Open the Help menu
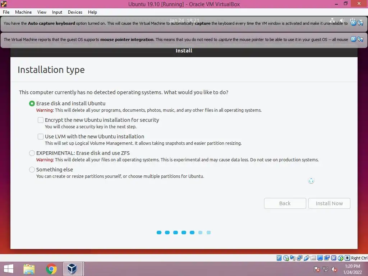Screen dimensions: 368x276 92,12
